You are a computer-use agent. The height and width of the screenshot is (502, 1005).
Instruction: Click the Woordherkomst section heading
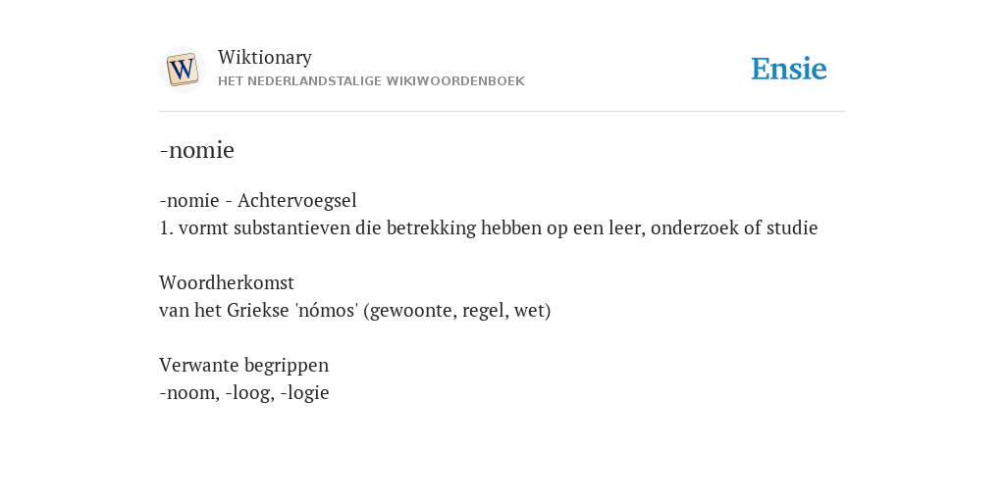click(227, 282)
